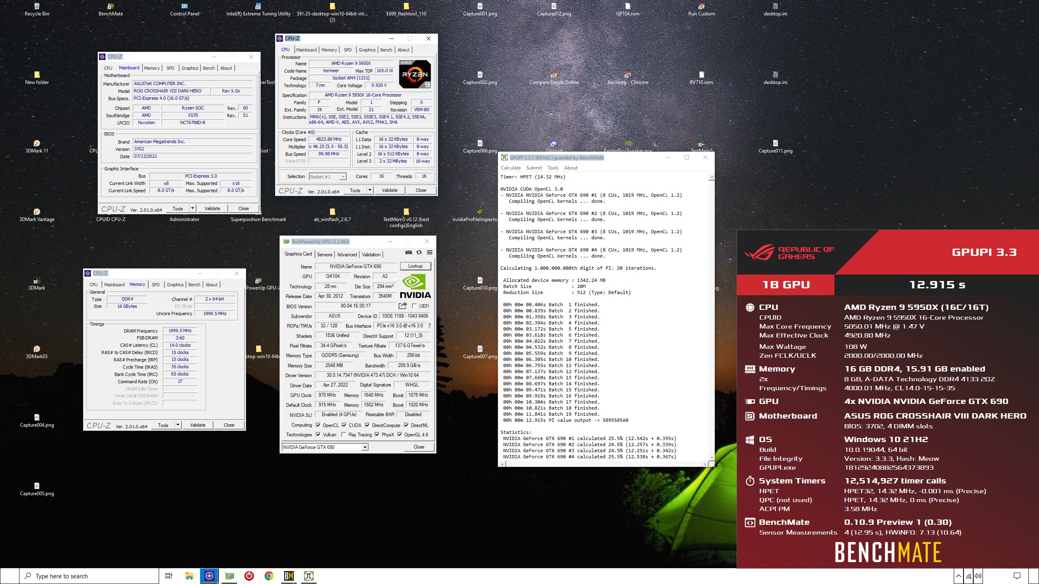Toggle the CUDA checkbox in GPU-Z

(x=344, y=425)
